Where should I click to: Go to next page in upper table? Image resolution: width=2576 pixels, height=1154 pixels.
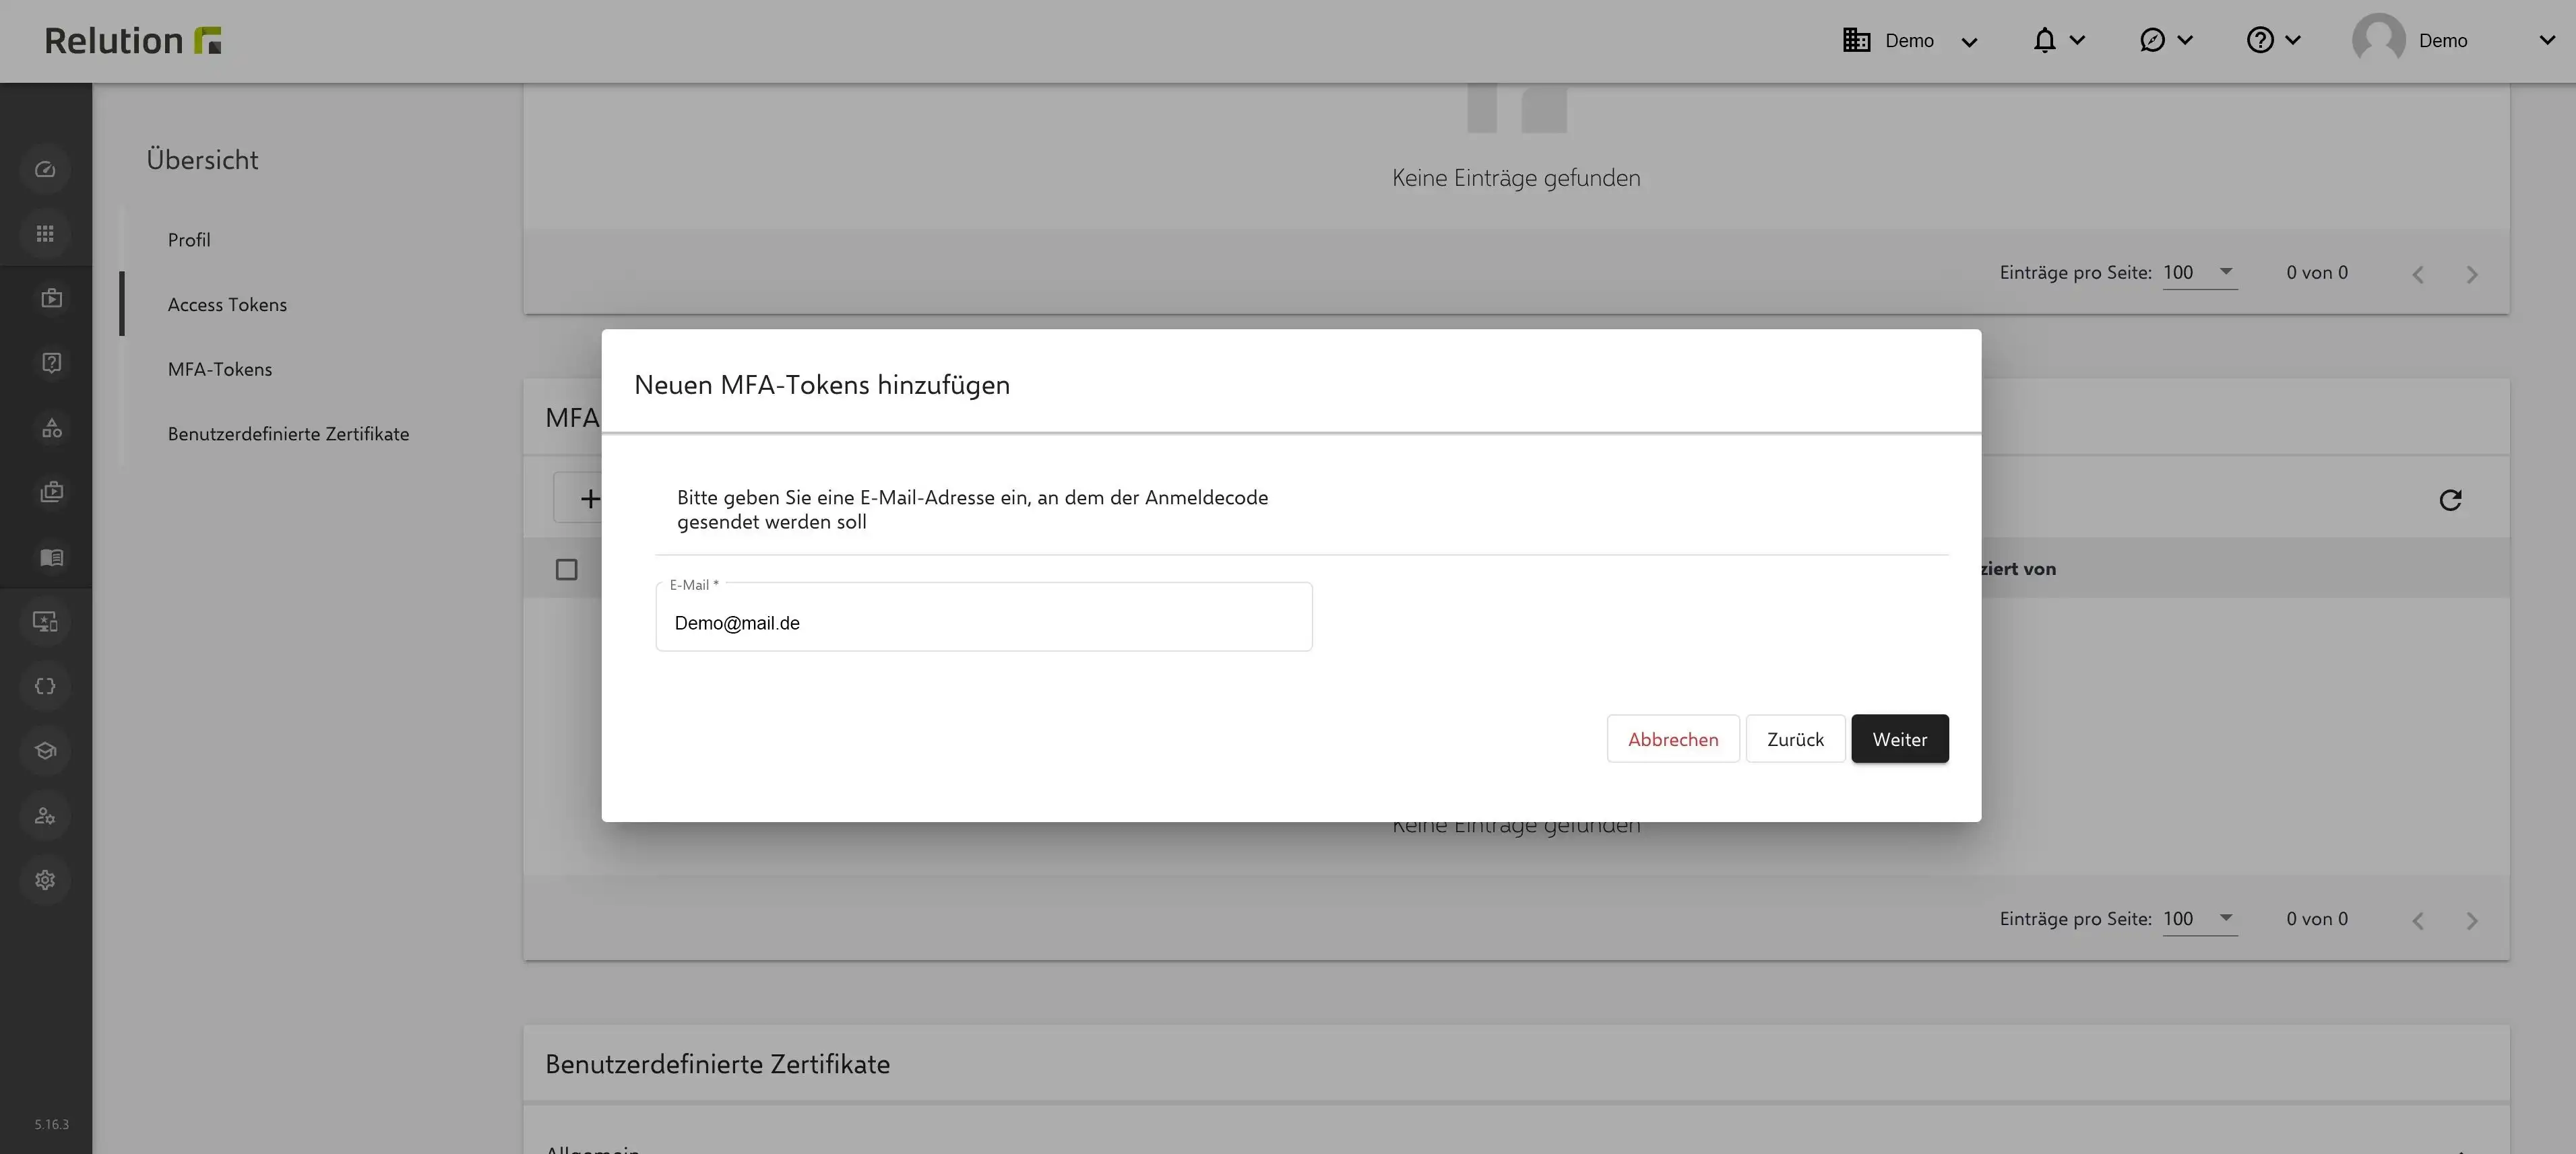click(2472, 274)
